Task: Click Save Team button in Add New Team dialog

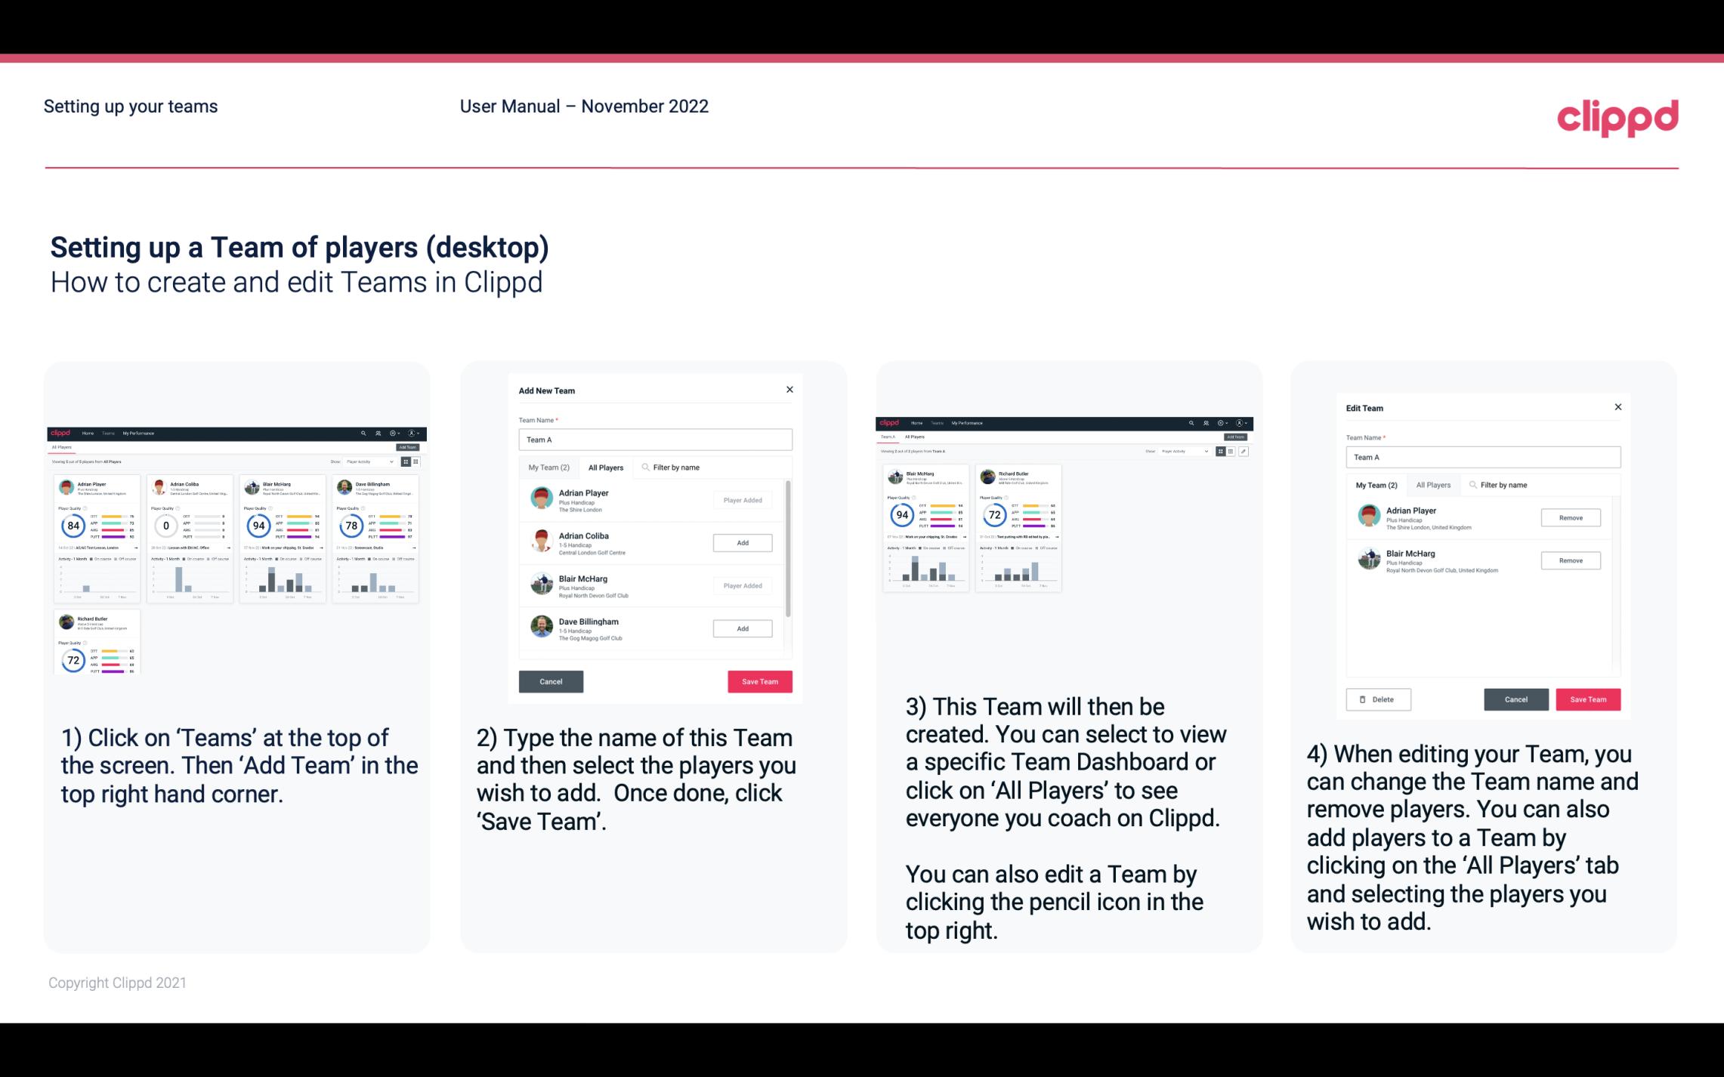Action: pos(758,680)
